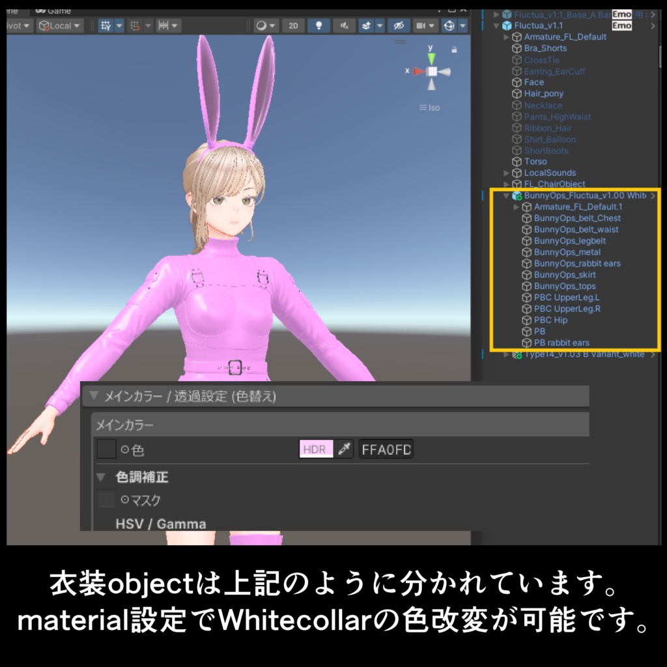Expand FL_ChairObject in hierarchy
Image resolution: width=667 pixels, height=667 pixels.
point(506,184)
